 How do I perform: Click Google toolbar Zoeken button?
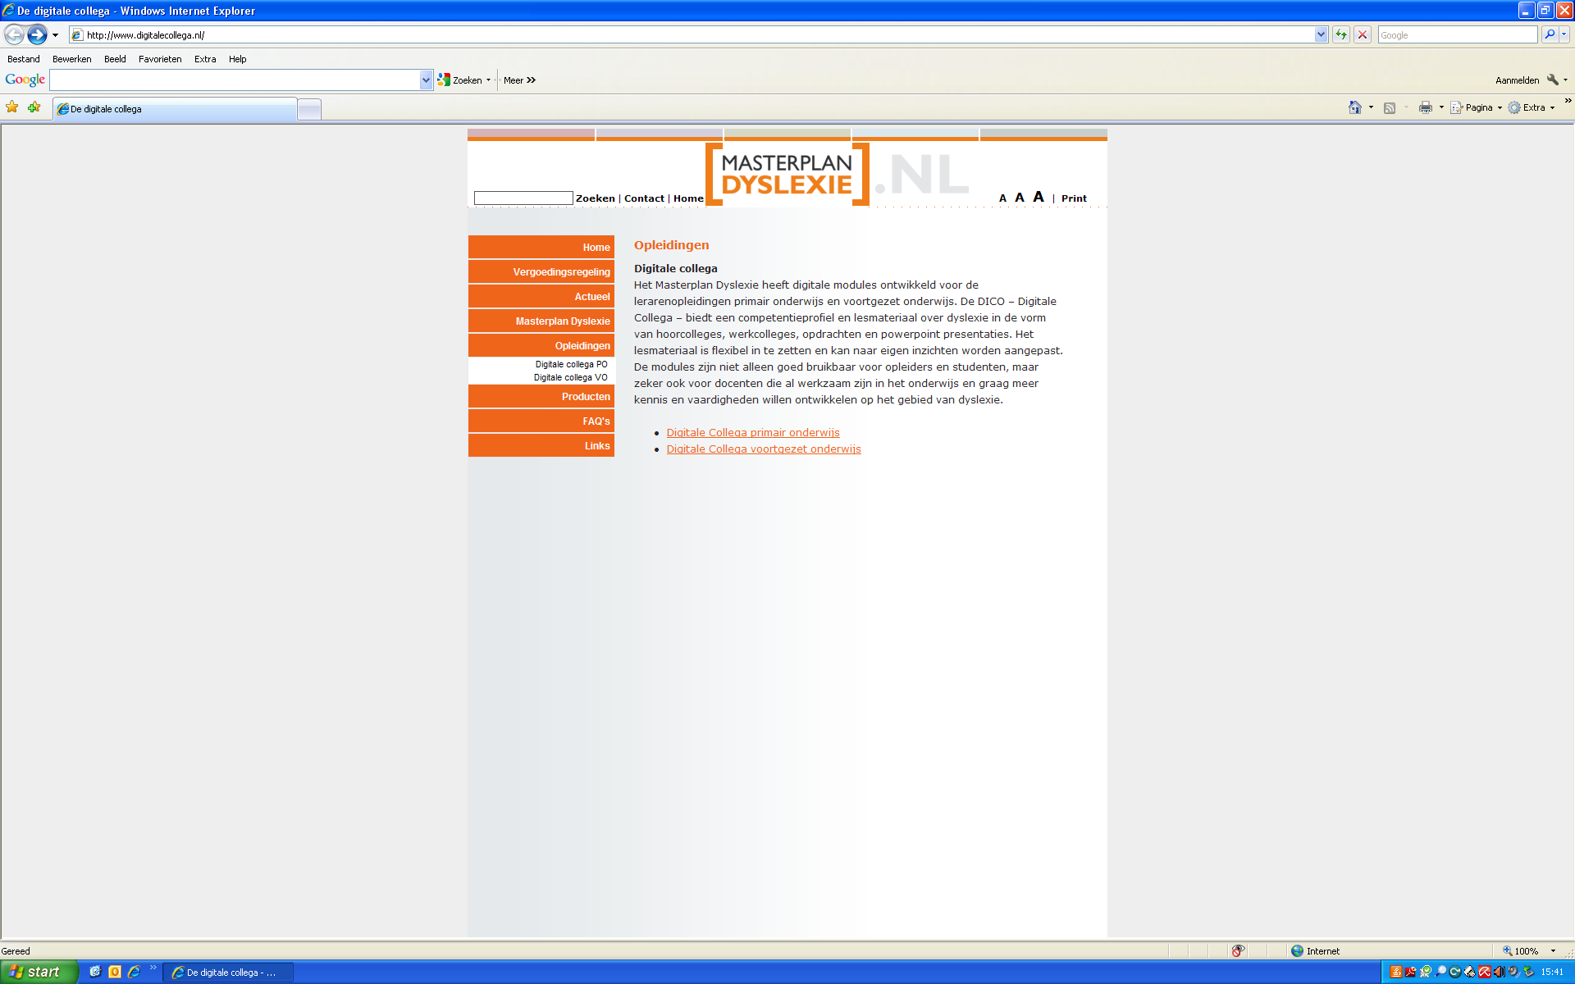pyautogui.click(x=460, y=80)
